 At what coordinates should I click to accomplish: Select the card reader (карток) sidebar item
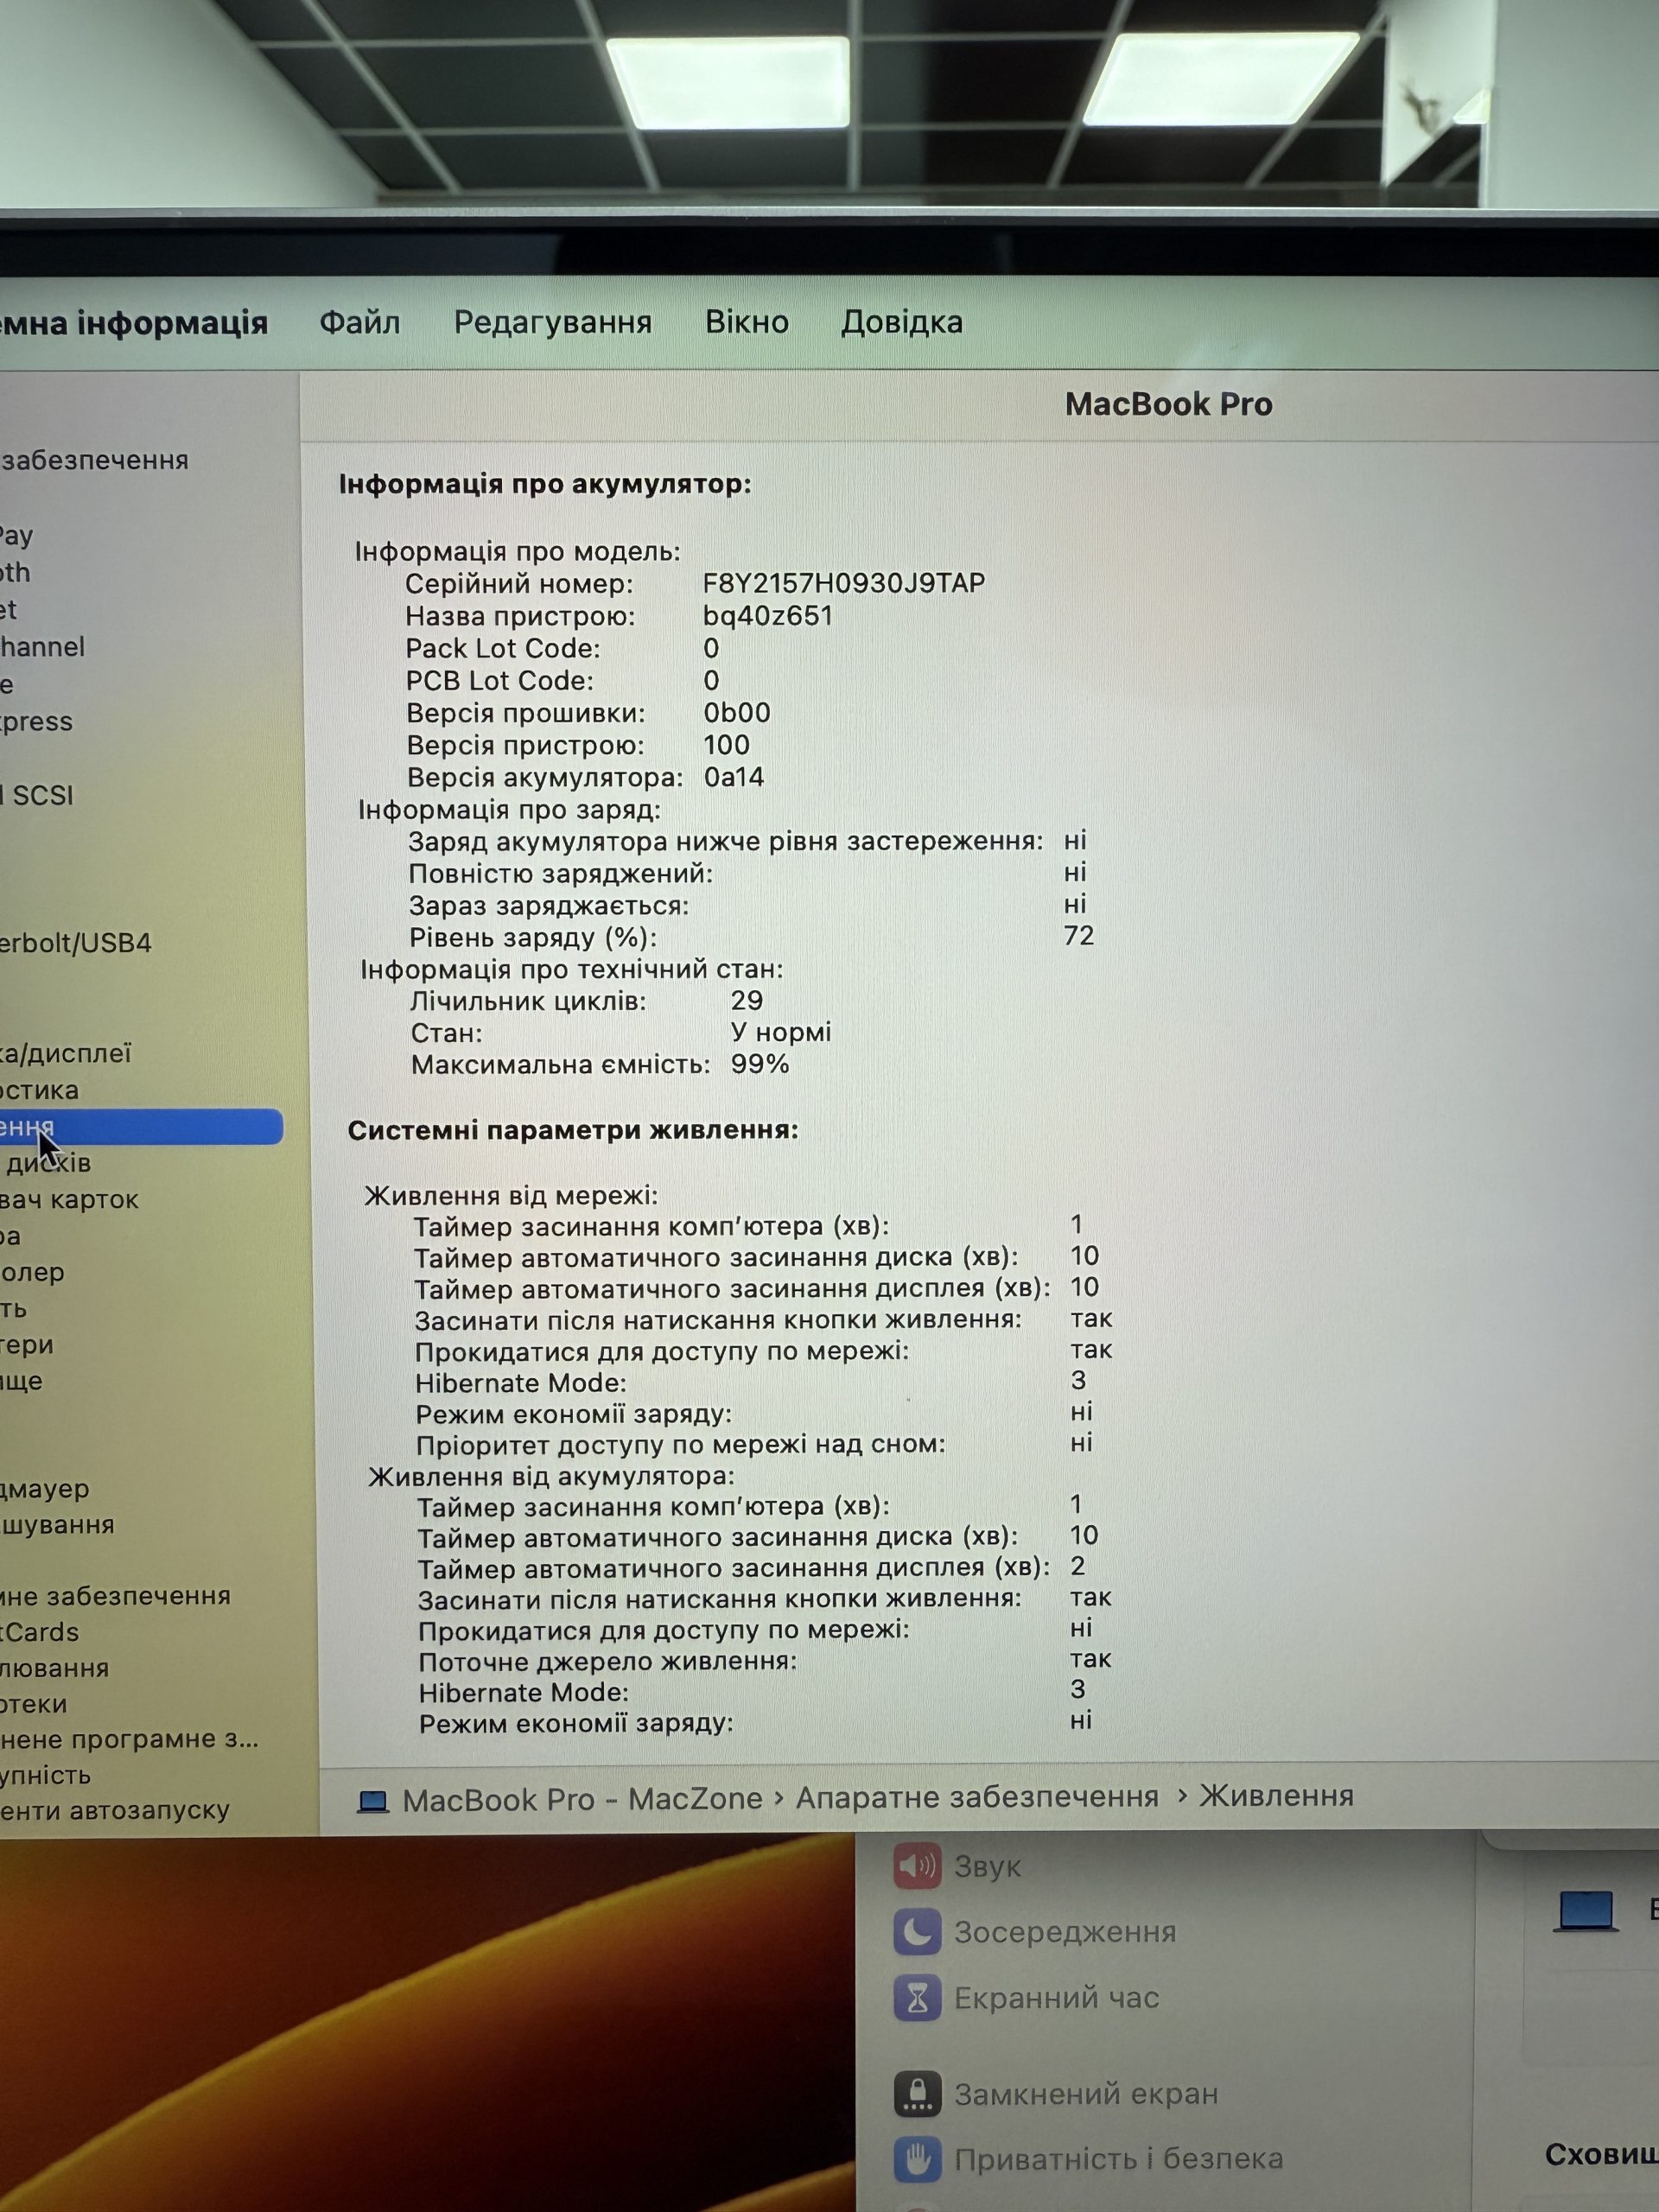(69, 1200)
